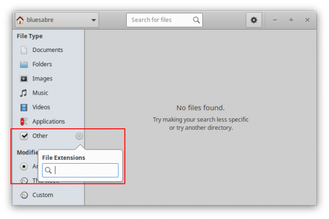The height and width of the screenshot is (219, 329).
Task: Maximize the window with plus button
Action: coord(291,20)
